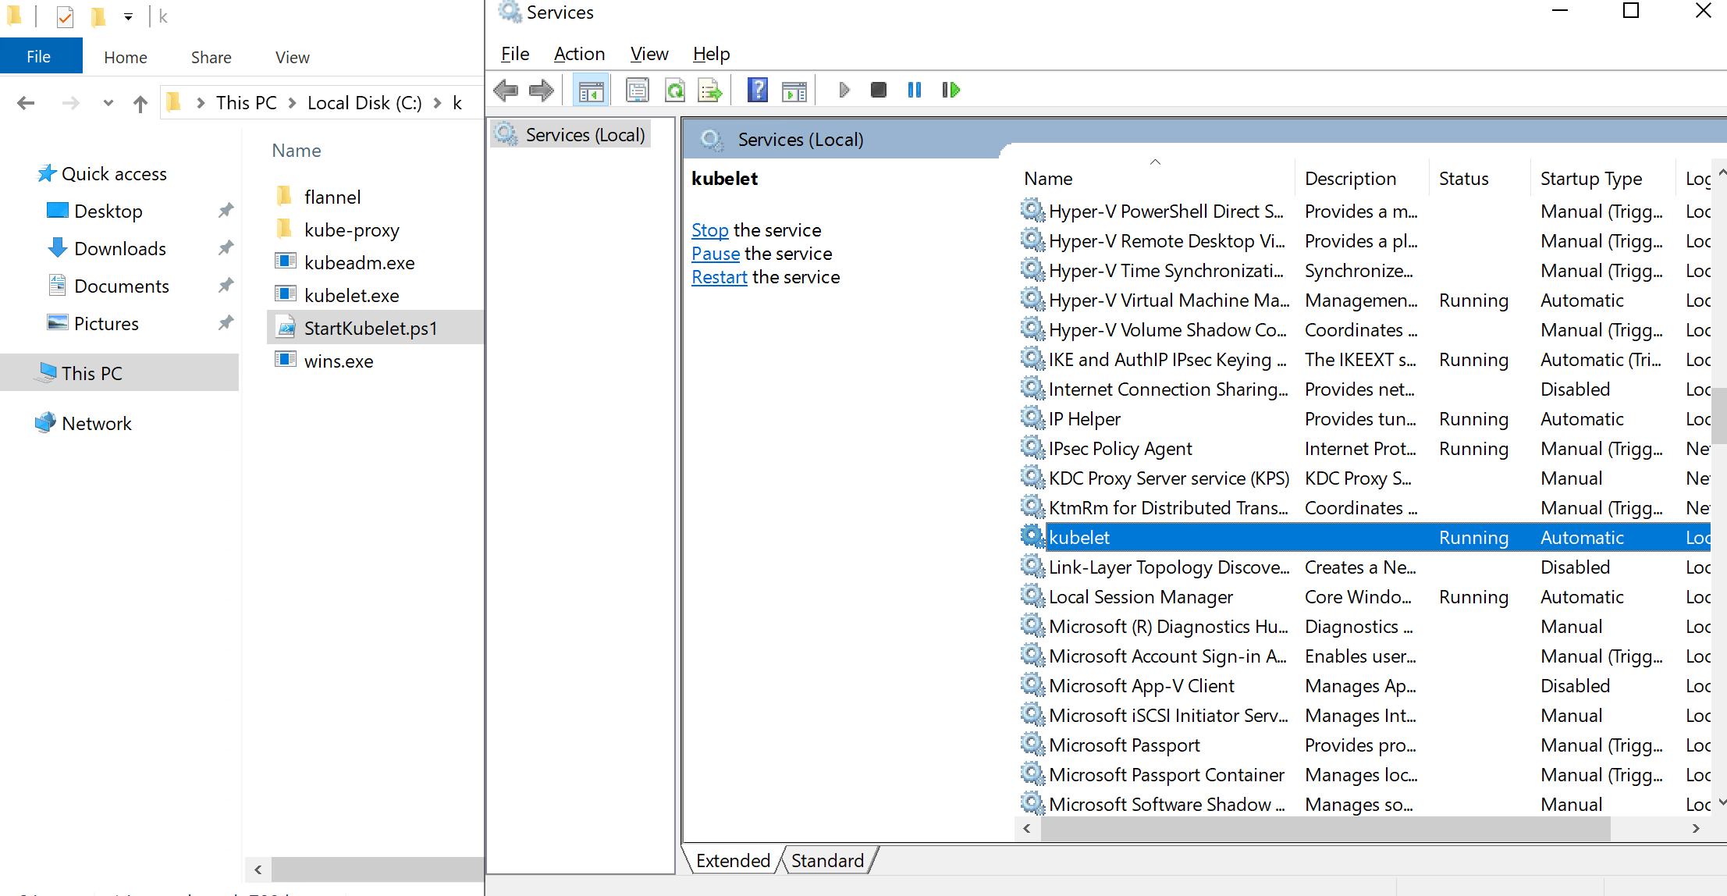Open Properties via Services toolbar icon
This screenshot has height=896, width=1727.
[638, 91]
